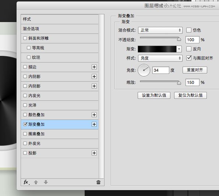Screen dimensions: 219x196
Task: Check the 仿色 dither checkbox
Action: click(x=189, y=30)
